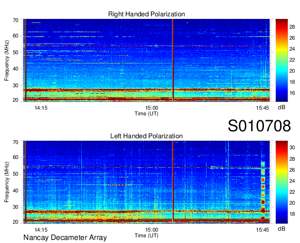Click the vertical red line after 15:00 in lower spectrogram

coord(173,182)
